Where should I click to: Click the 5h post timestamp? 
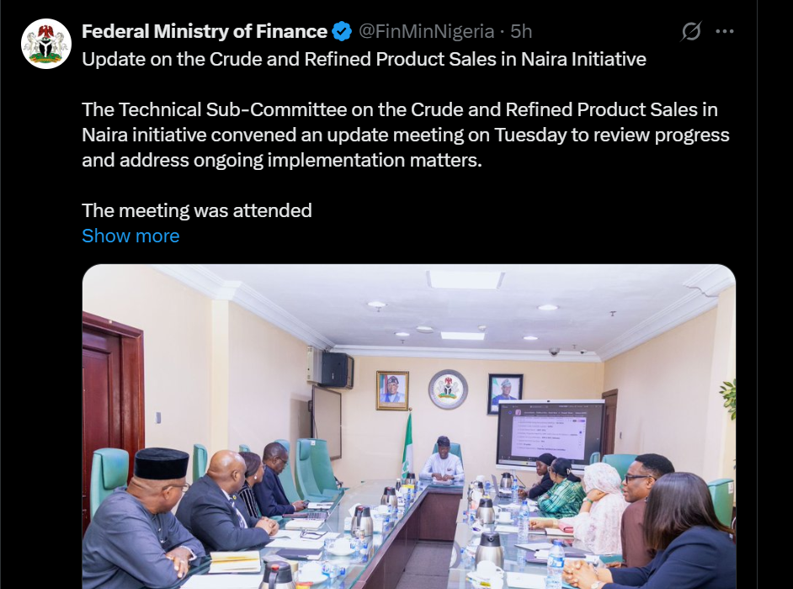coord(522,32)
